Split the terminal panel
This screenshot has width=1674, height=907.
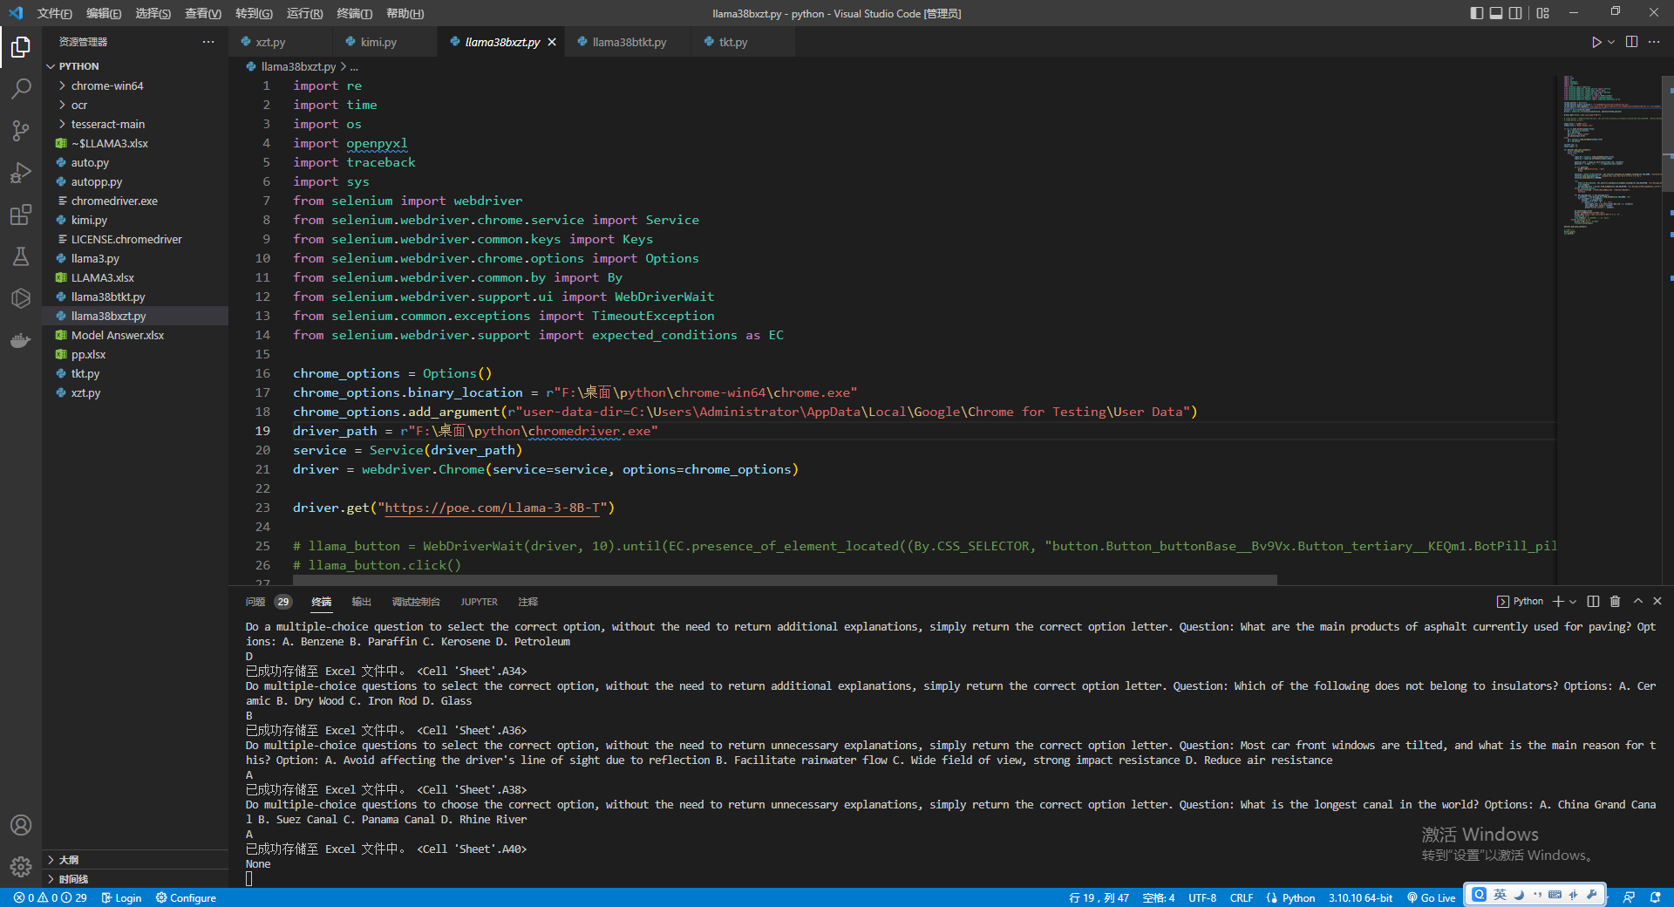tap(1593, 601)
